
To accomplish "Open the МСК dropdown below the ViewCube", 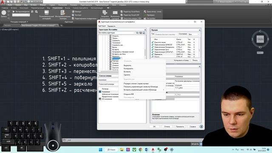I will (260, 53).
